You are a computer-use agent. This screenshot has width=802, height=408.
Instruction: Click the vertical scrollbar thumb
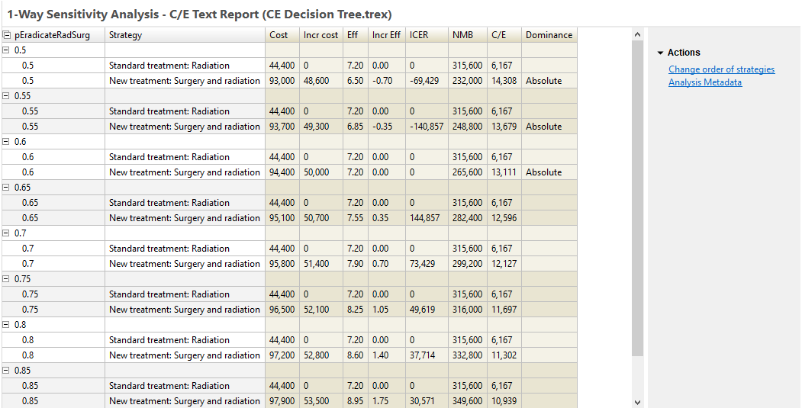[637, 198]
